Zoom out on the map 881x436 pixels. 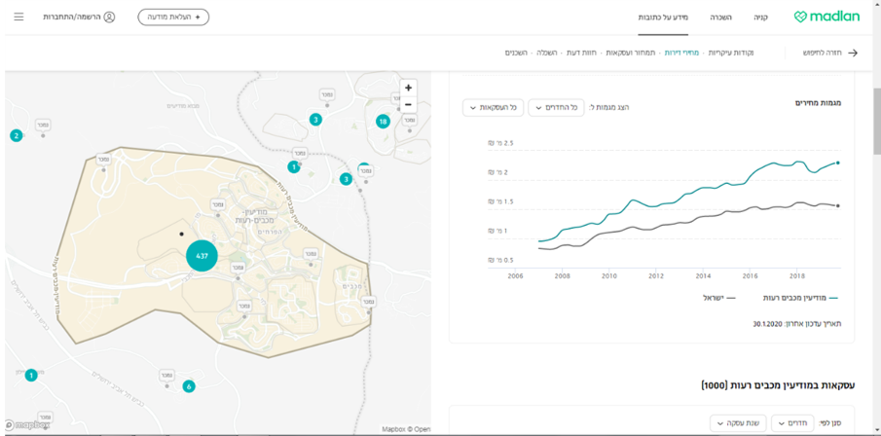[x=408, y=104]
